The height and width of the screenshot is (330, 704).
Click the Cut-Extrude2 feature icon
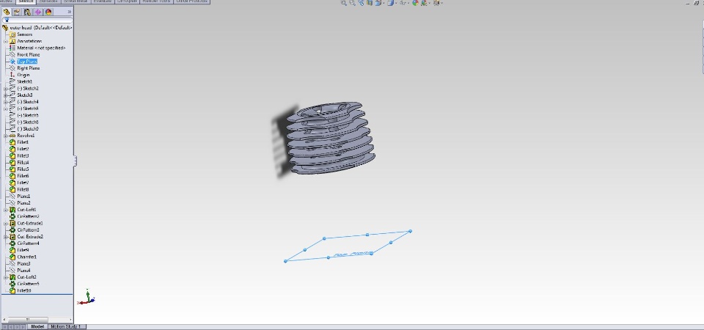(x=12, y=237)
